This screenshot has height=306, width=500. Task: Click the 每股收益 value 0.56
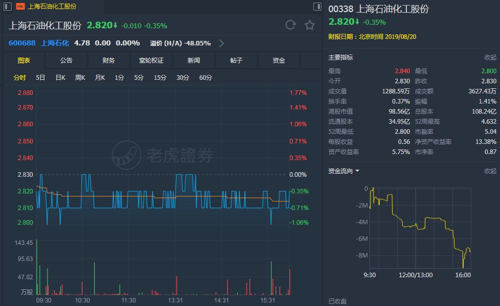[x=404, y=142]
